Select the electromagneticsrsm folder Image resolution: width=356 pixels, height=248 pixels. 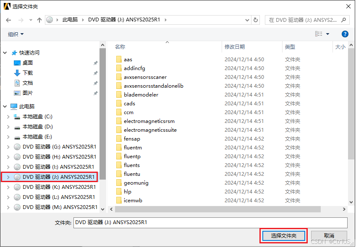149,121
